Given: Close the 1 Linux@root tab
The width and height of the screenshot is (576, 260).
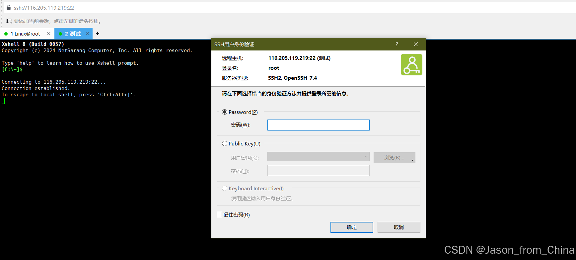Looking at the screenshot, I should [x=49, y=34].
